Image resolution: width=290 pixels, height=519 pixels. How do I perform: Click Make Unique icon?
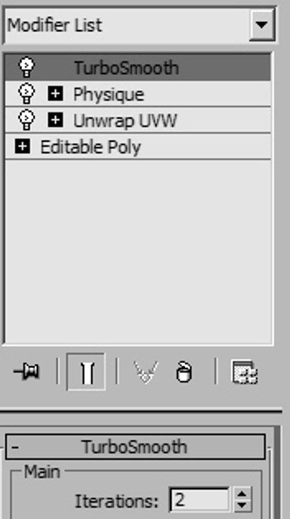tap(146, 372)
